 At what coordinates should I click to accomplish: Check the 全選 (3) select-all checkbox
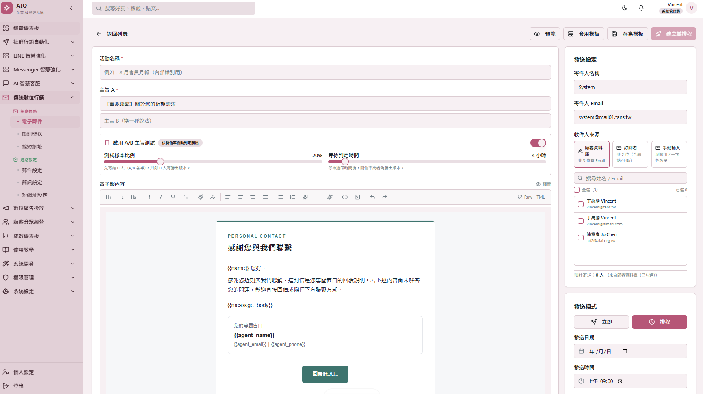(577, 190)
